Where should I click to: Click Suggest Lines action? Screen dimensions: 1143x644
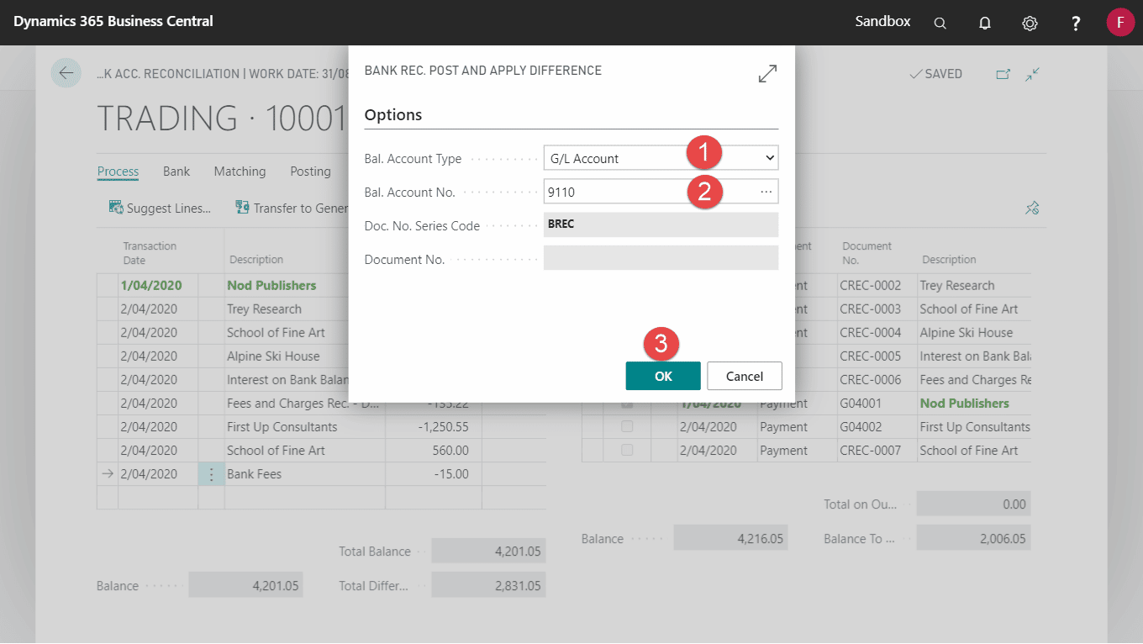160,208
